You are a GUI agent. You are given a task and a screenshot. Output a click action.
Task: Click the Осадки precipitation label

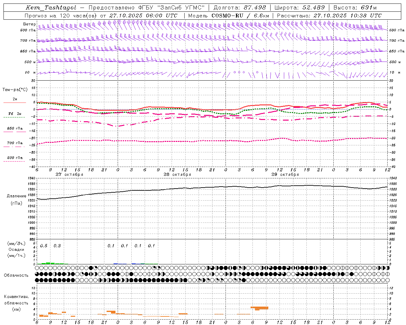coord(16,249)
